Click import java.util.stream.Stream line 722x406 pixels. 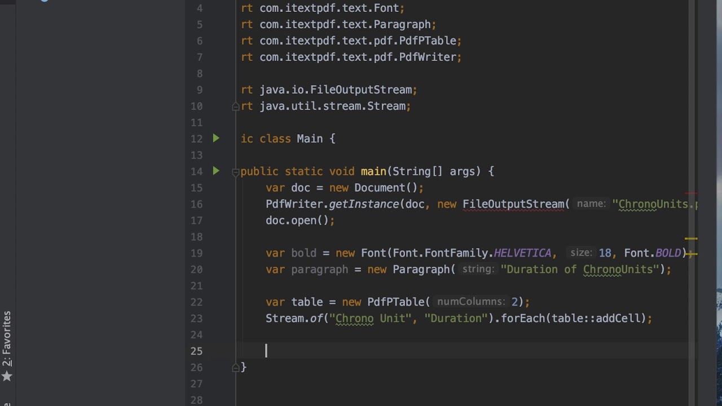[x=325, y=106]
